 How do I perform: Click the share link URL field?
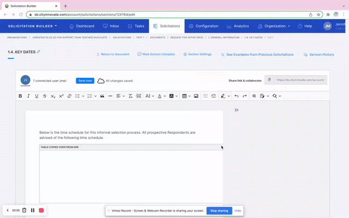tap(300, 80)
